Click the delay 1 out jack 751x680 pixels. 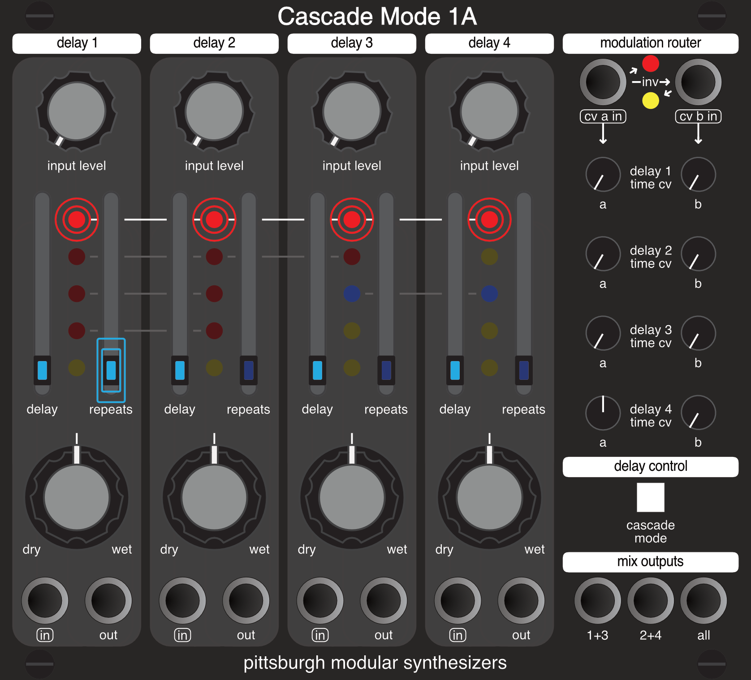click(108, 601)
